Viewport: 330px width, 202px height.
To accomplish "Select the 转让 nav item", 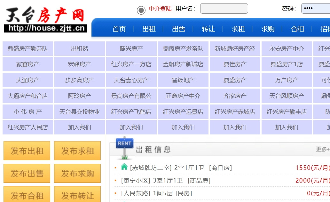I will pos(208,29).
